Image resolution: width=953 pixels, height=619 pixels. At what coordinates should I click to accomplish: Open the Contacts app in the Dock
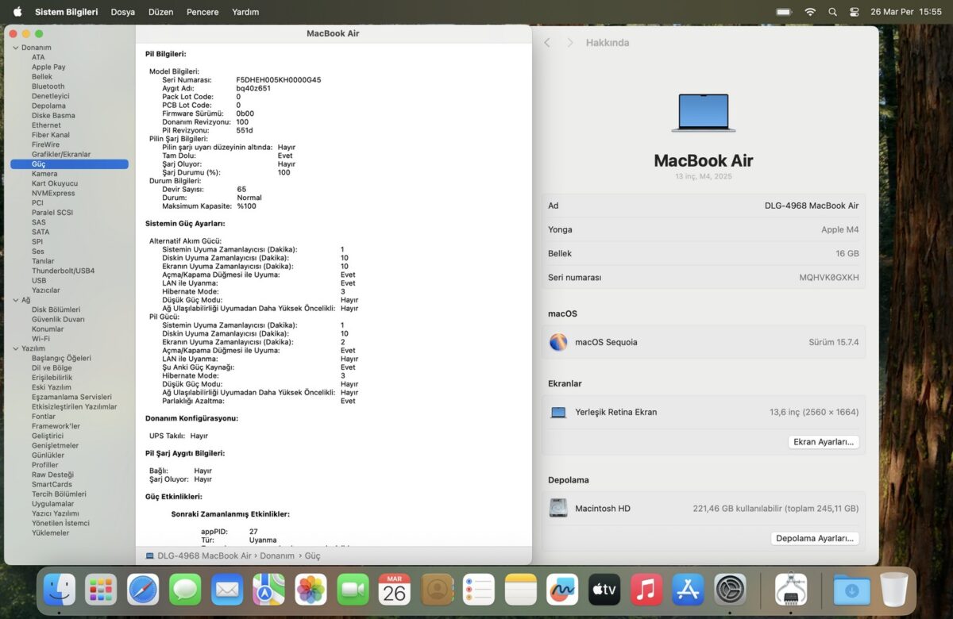pyautogui.click(x=437, y=590)
